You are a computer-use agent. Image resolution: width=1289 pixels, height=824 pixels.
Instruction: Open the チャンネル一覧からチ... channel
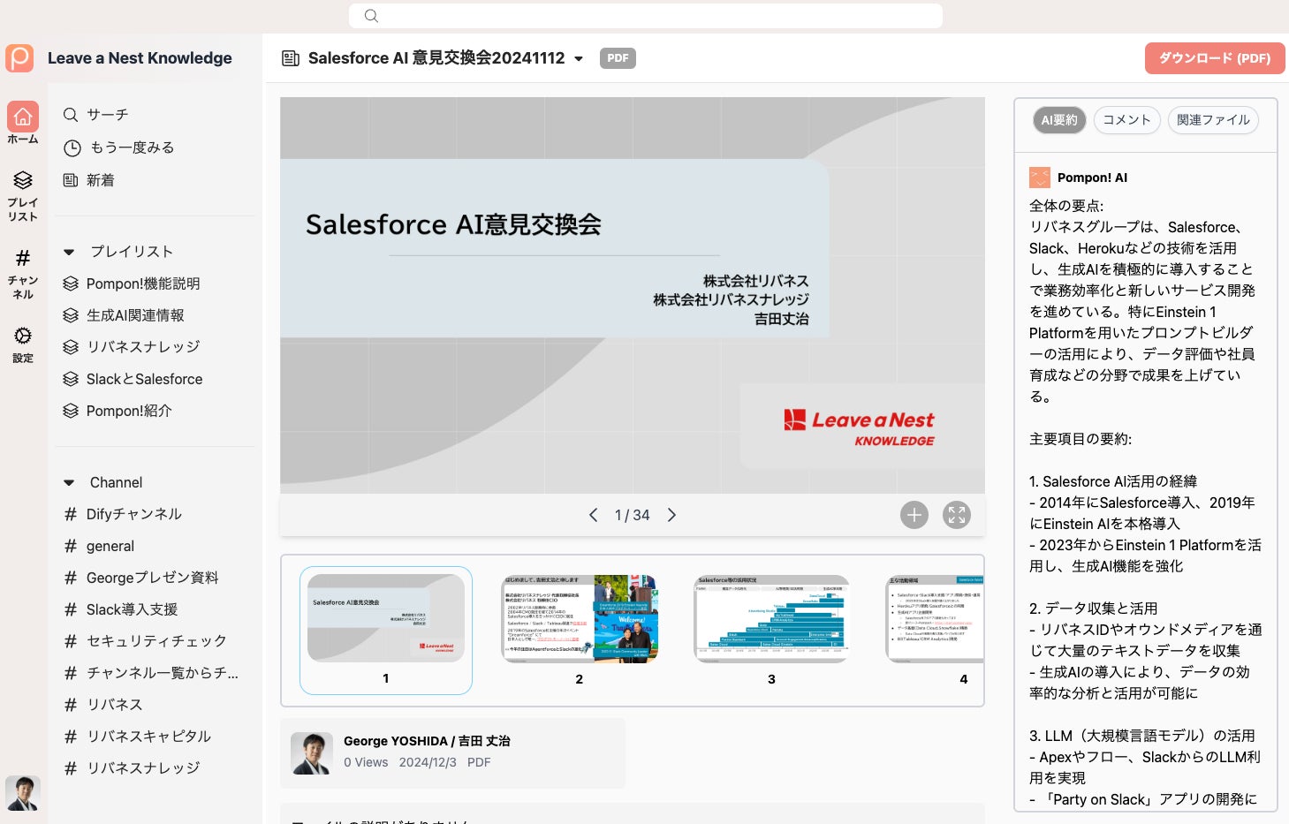pos(163,673)
